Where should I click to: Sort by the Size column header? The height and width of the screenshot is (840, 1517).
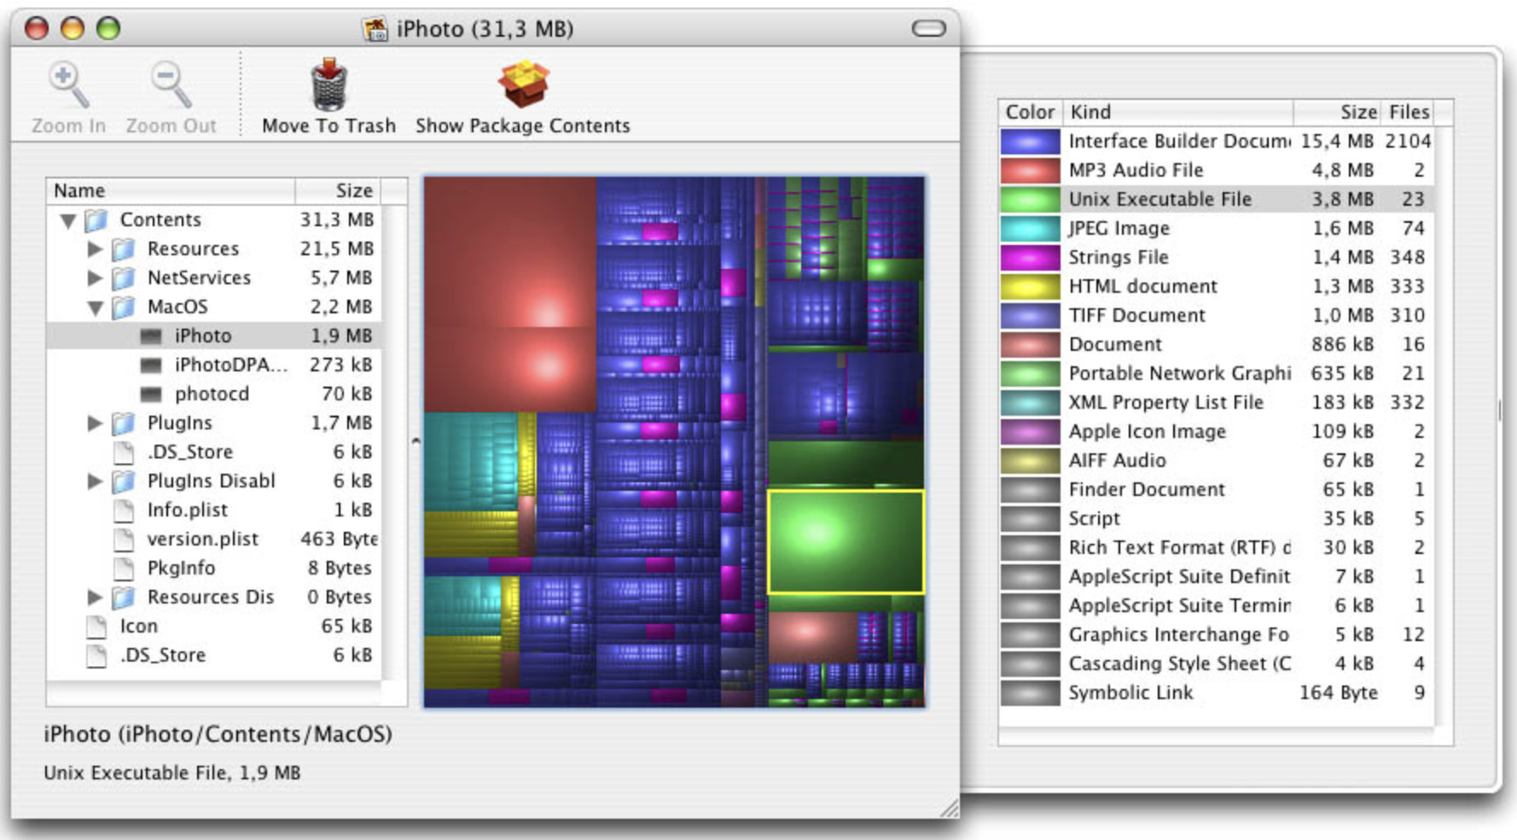1354,112
